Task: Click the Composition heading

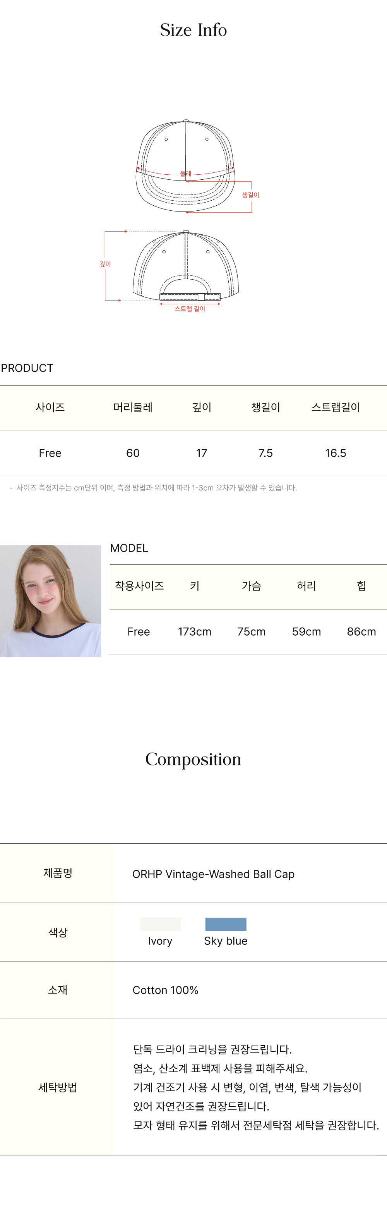Action: tap(193, 759)
